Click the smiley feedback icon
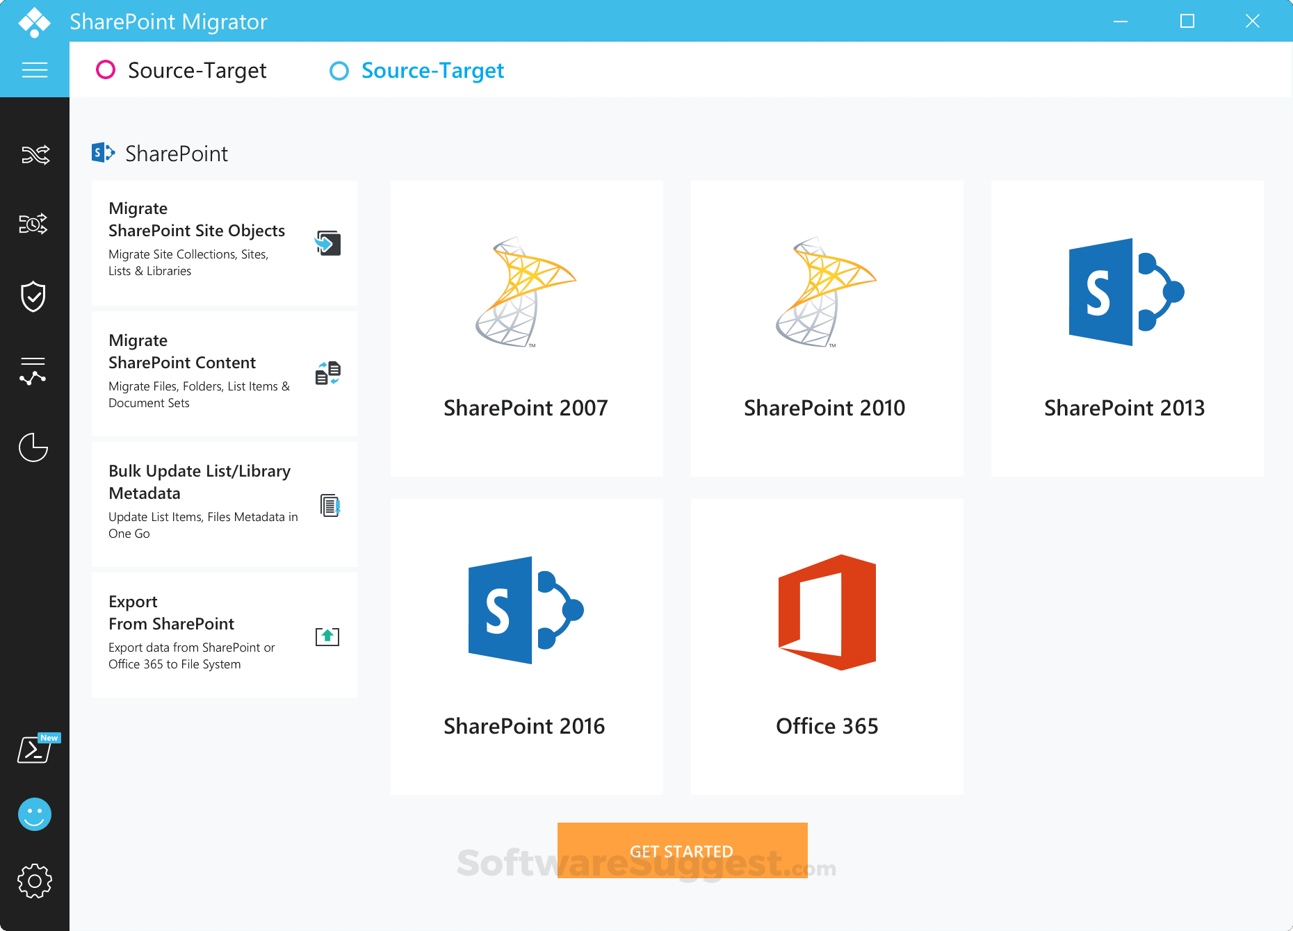This screenshot has width=1293, height=931. 34,814
